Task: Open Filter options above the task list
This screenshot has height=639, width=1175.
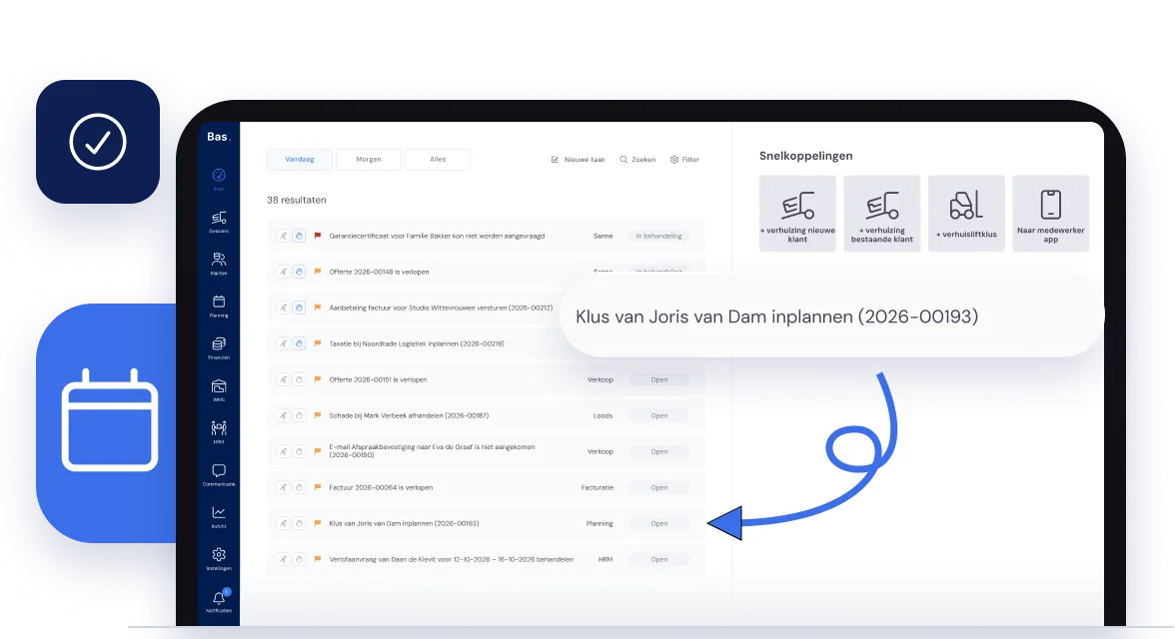Action: [x=685, y=160]
